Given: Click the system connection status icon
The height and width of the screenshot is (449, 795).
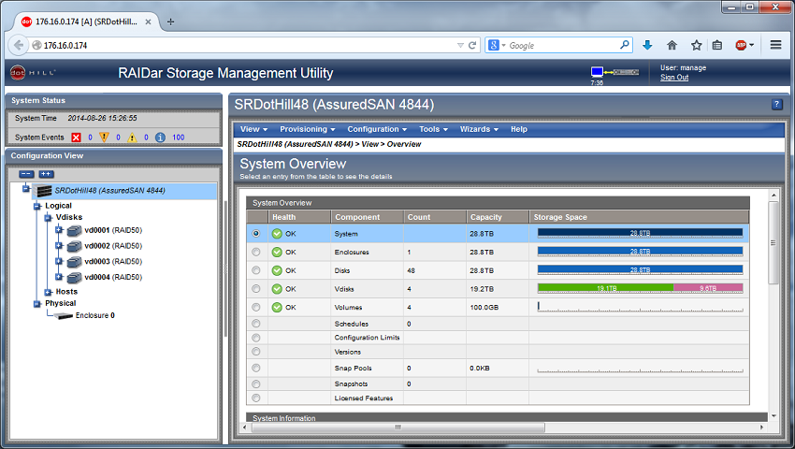Looking at the screenshot, I should [x=614, y=72].
